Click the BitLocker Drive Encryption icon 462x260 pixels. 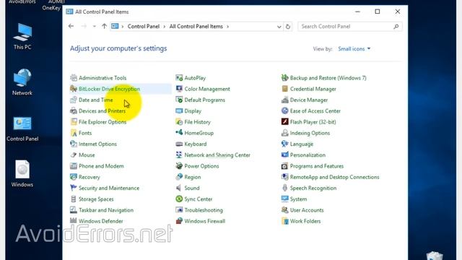point(74,89)
